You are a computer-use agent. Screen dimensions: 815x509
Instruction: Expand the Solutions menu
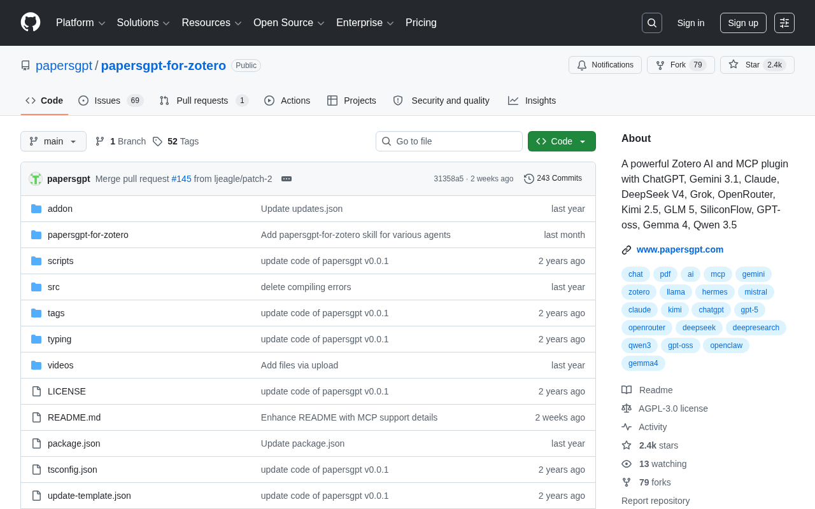pyautogui.click(x=143, y=23)
